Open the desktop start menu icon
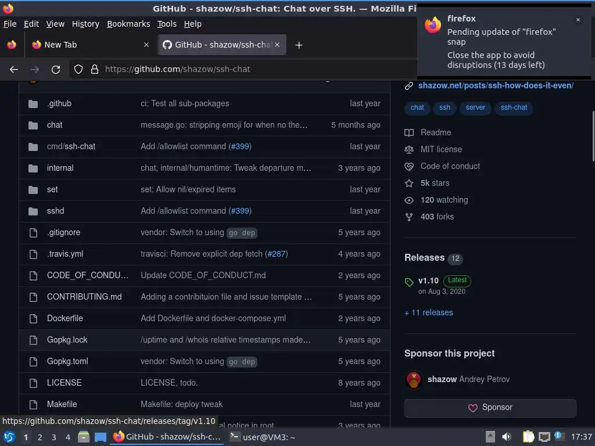This screenshot has width=595, height=446. click(x=9, y=437)
